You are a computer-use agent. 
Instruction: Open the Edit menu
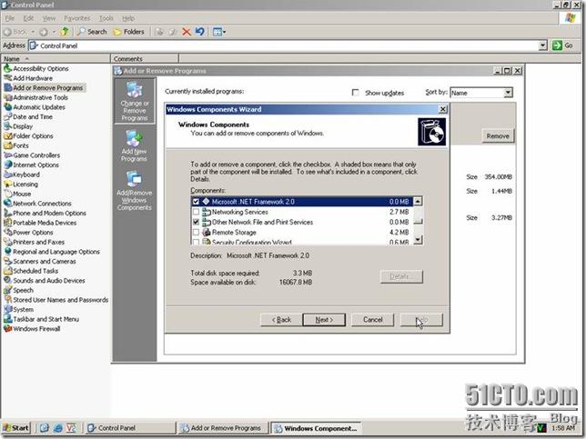[28, 18]
